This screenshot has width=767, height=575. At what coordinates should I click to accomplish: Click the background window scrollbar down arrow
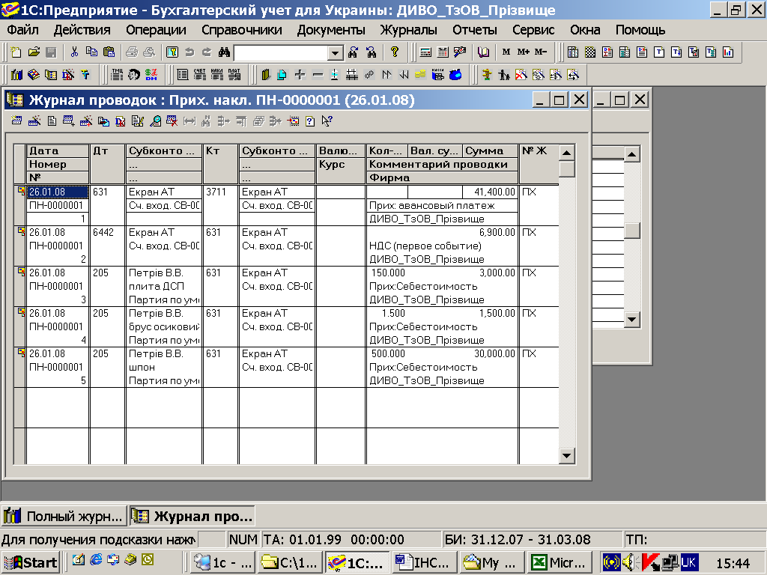(632, 320)
